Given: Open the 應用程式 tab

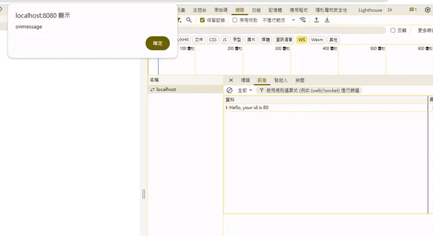Looking at the screenshot, I should point(298,10).
